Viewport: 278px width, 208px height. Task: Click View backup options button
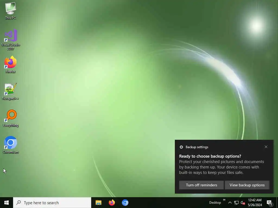247,185
